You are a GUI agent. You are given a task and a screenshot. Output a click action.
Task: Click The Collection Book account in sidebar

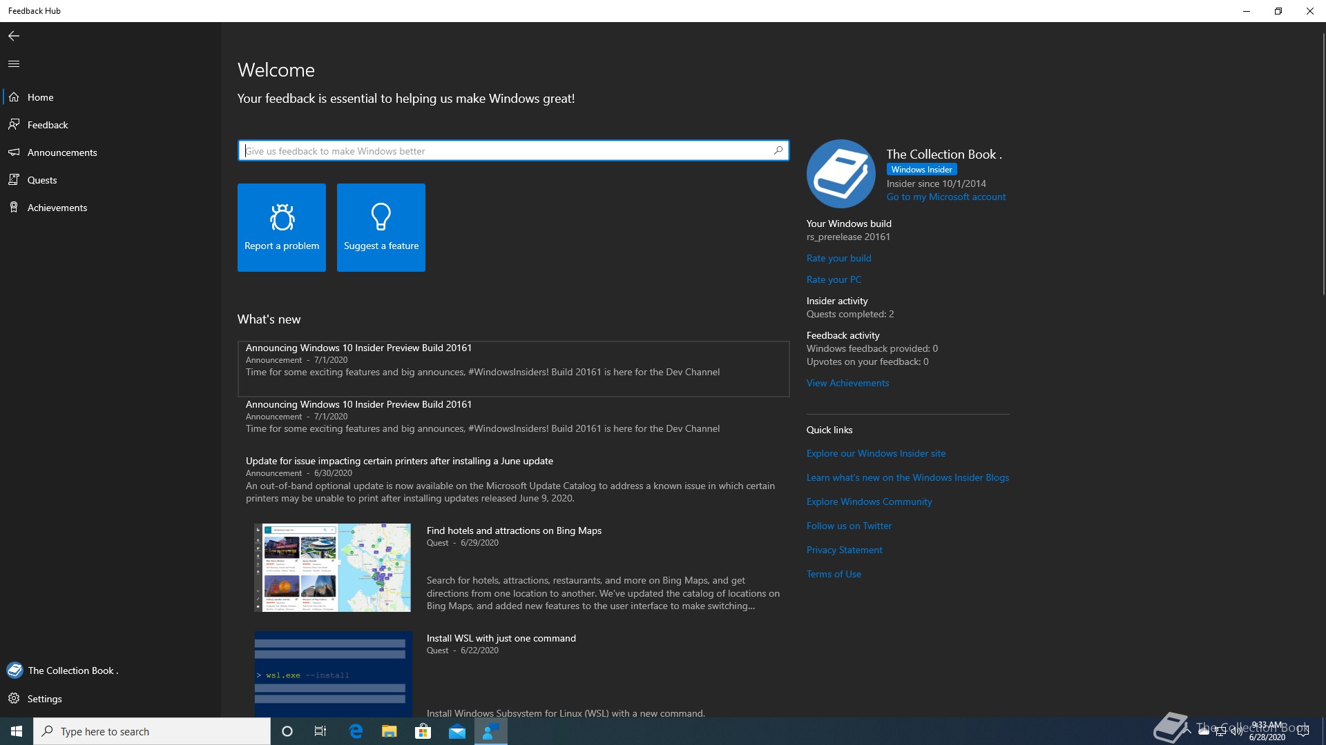tap(110, 670)
